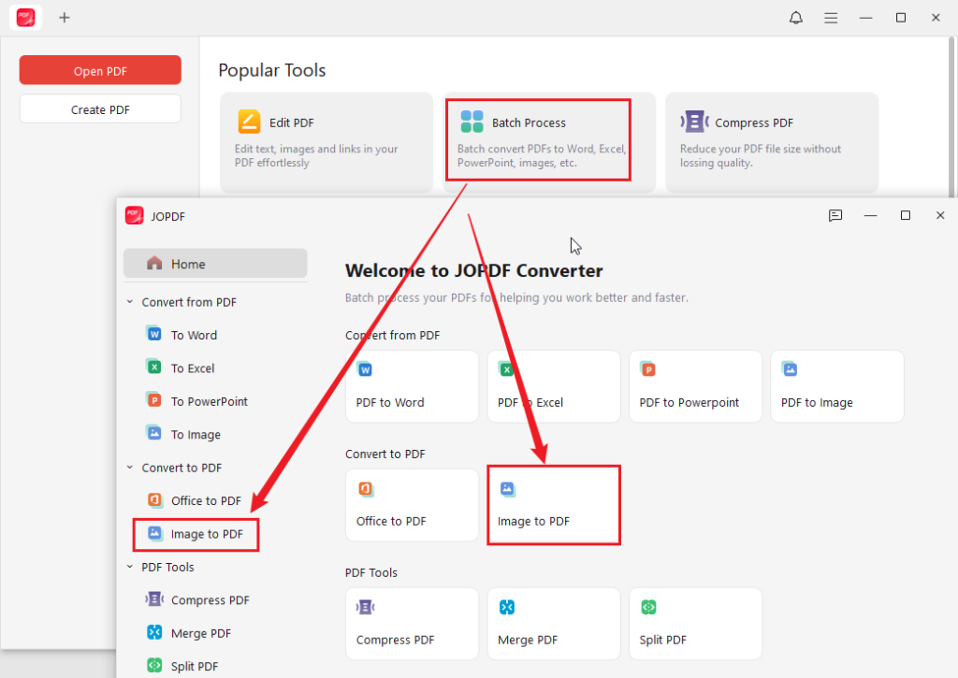The image size is (958, 678).
Task: Open the hamburger menu in main window
Action: point(831,18)
